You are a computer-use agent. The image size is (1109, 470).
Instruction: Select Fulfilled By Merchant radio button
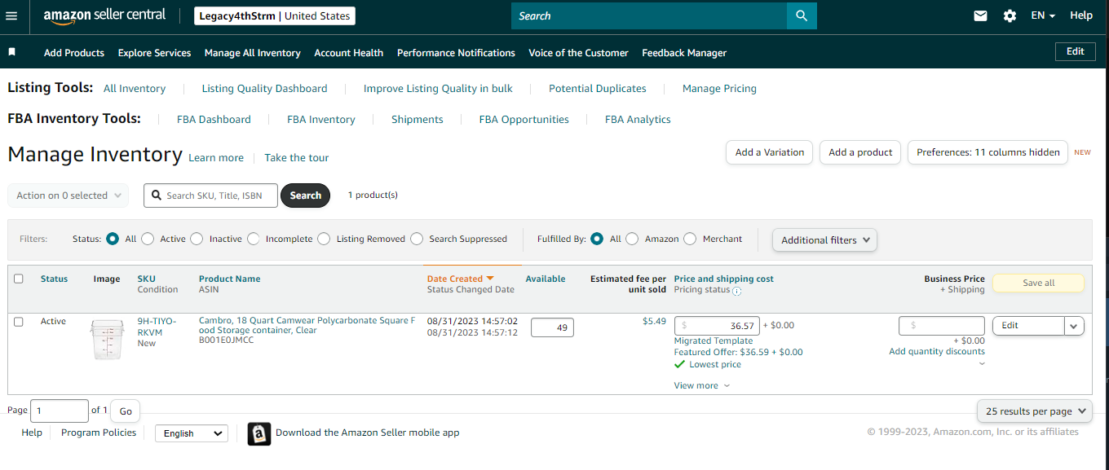pyautogui.click(x=690, y=239)
